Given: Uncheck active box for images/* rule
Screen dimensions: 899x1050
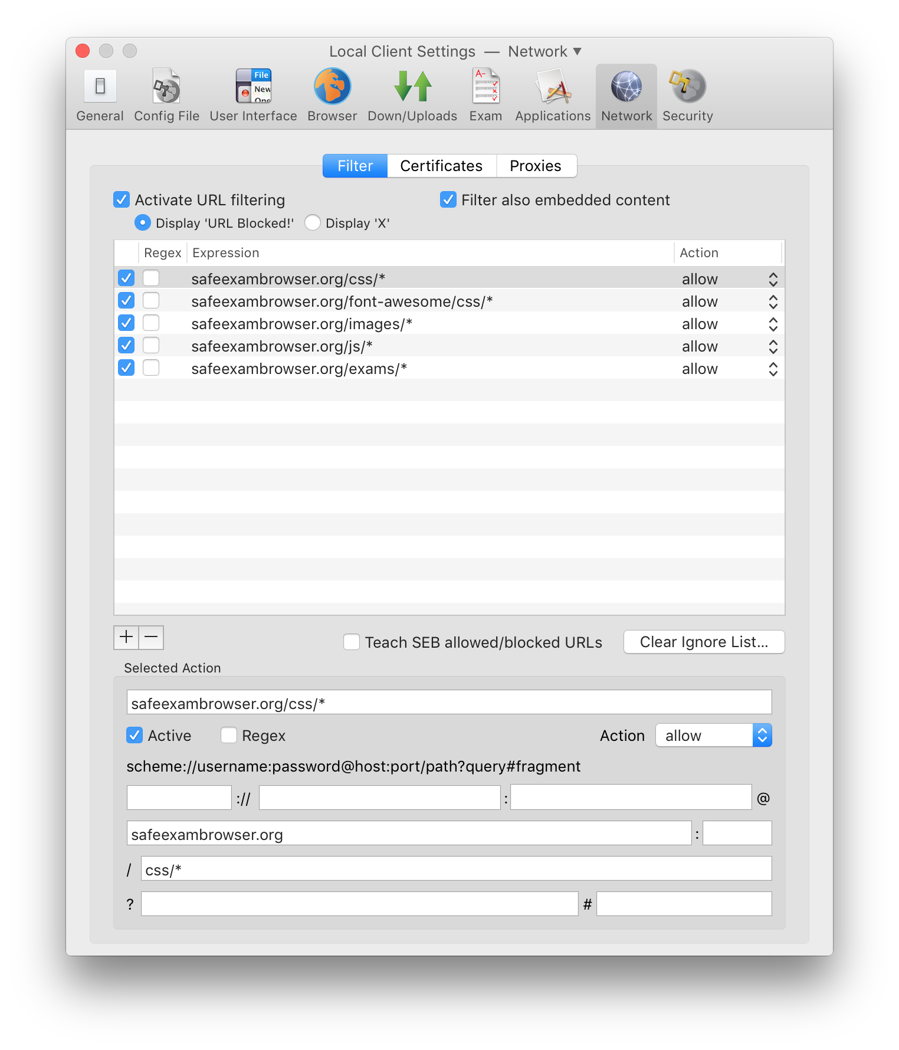Looking at the screenshot, I should click(x=126, y=323).
